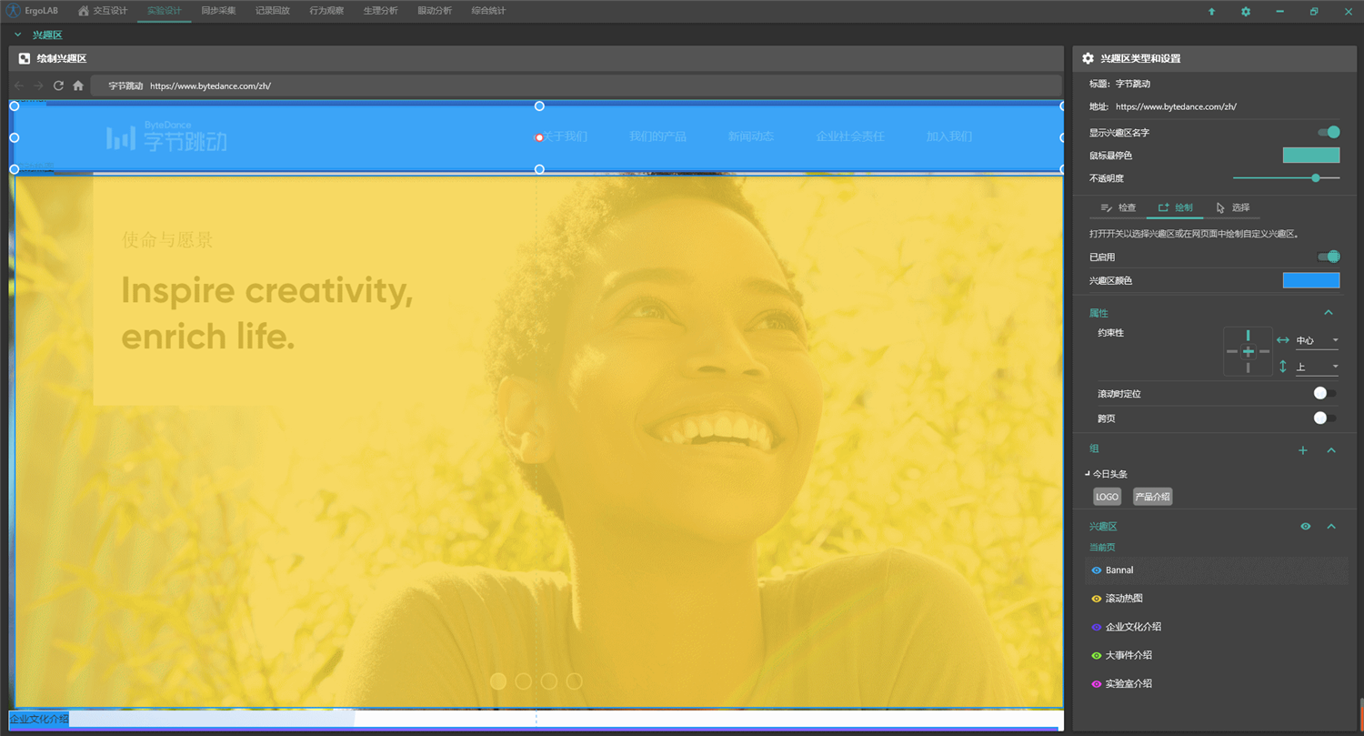
Task: Collapse the 属性 section
Action: coord(1328,313)
